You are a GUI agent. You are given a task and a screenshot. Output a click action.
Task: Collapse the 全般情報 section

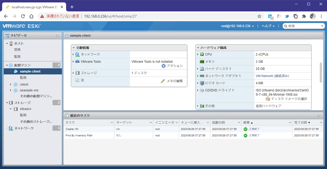click(74, 48)
